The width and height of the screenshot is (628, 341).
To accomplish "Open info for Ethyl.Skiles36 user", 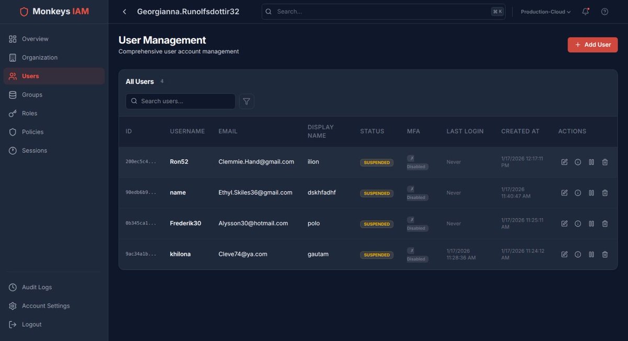I will tap(578, 193).
